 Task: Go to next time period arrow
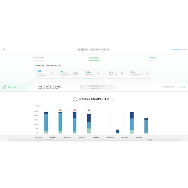coord(112,87)
